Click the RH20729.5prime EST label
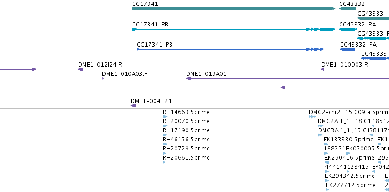 [186, 149]
